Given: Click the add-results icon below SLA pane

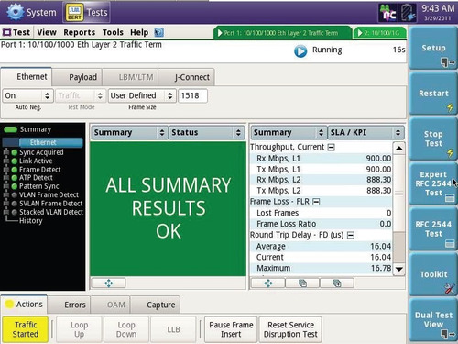Looking at the screenshot, I should click(x=337, y=283).
